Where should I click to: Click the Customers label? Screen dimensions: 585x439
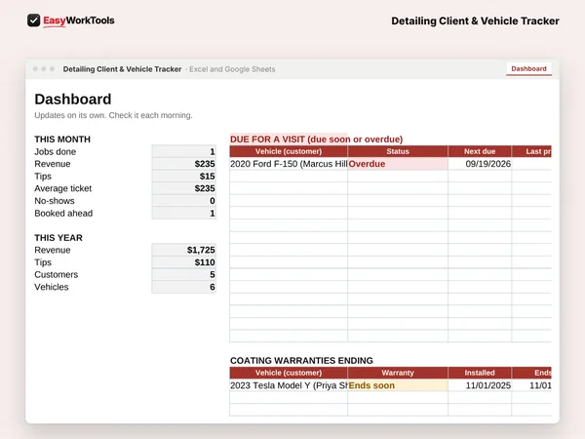click(57, 275)
